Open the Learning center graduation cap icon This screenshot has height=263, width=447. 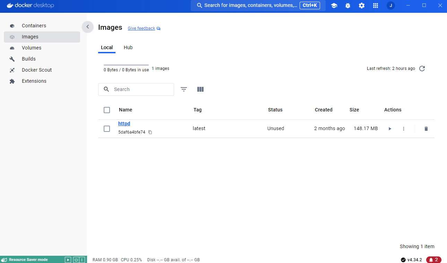point(334,6)
